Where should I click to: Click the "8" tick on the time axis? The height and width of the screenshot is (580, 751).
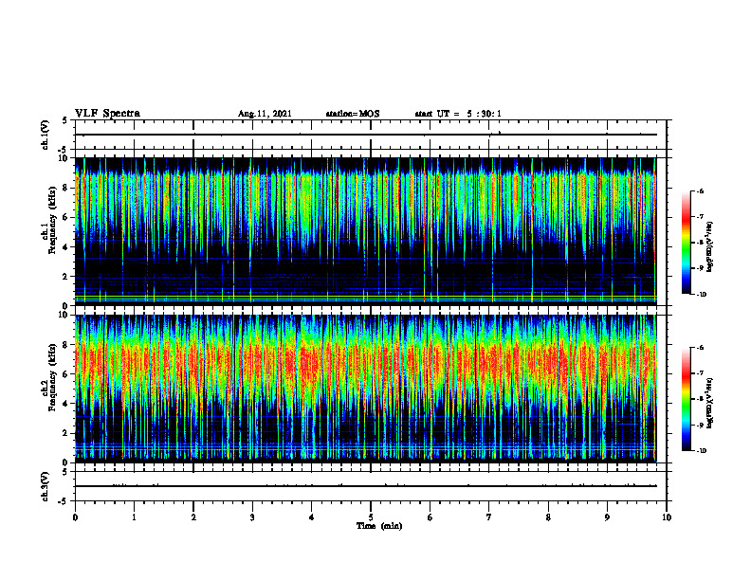click(x=548, y=517)
